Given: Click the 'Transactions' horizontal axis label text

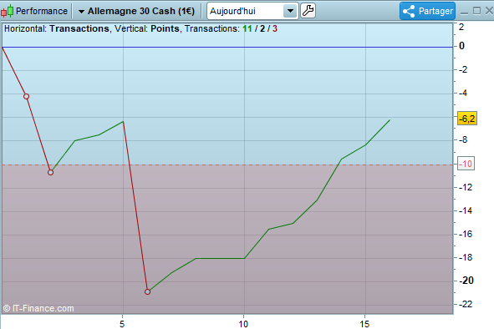Looking at the screenshot, I should point(79,28).
